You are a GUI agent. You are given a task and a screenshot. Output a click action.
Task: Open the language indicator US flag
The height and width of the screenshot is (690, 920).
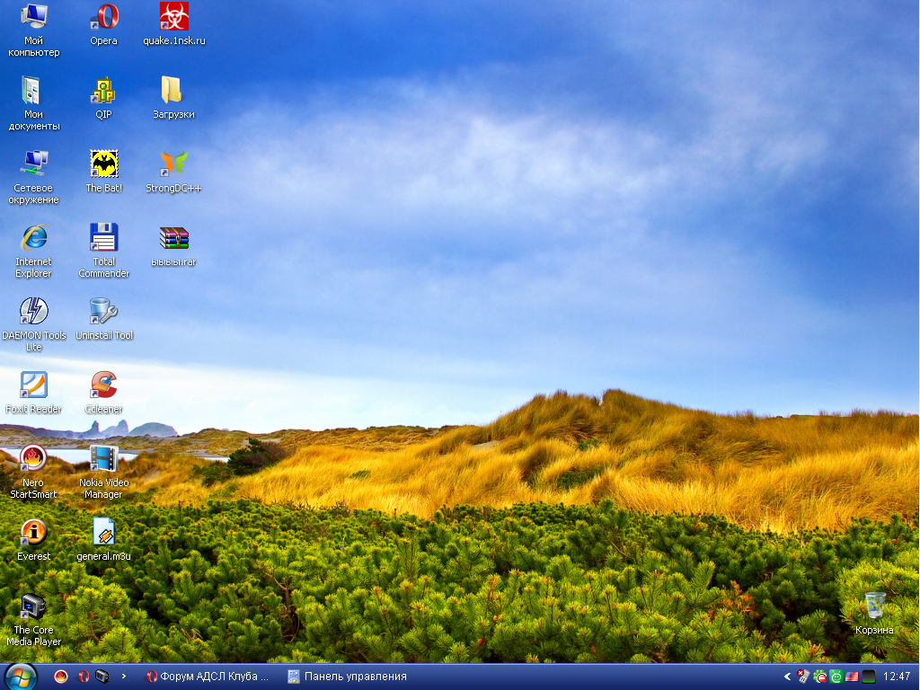tap(852, 677)
